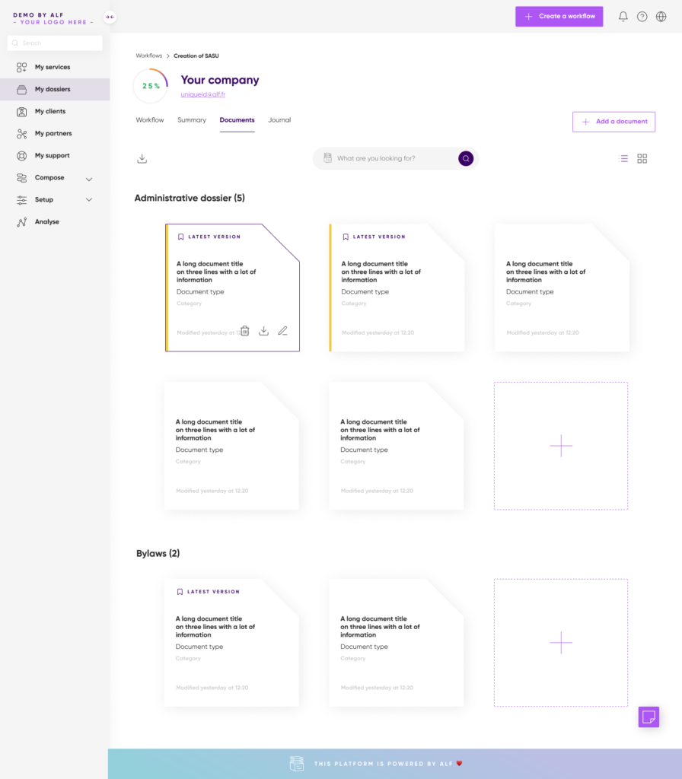Screen dimensions: 682x779
Task: Click the 25% progress circle
Action: [151, 86]
